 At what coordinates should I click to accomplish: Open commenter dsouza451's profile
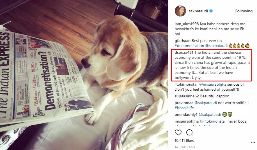184,52
